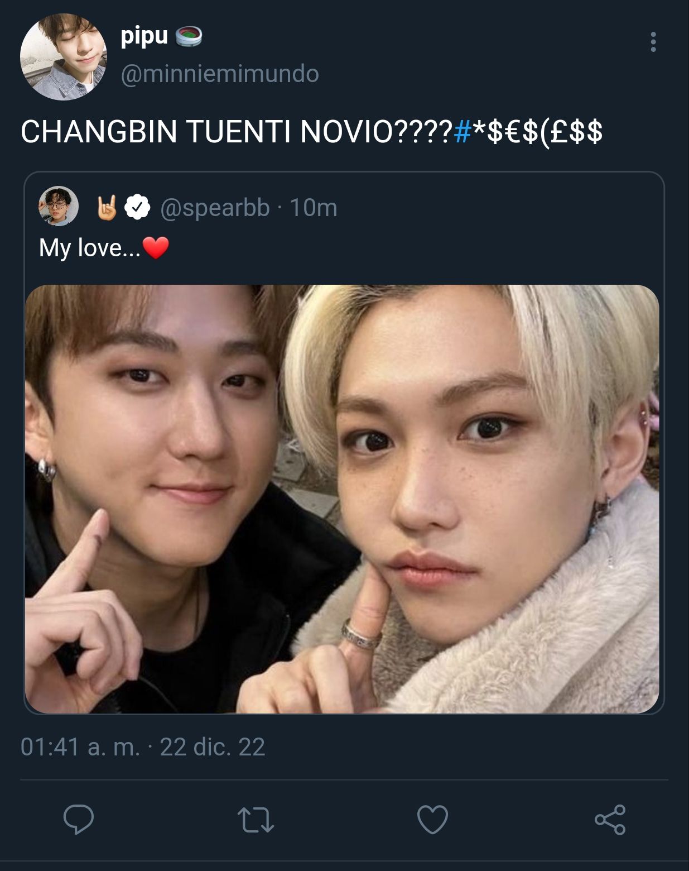Open the pipu display name

coord(144,36)
